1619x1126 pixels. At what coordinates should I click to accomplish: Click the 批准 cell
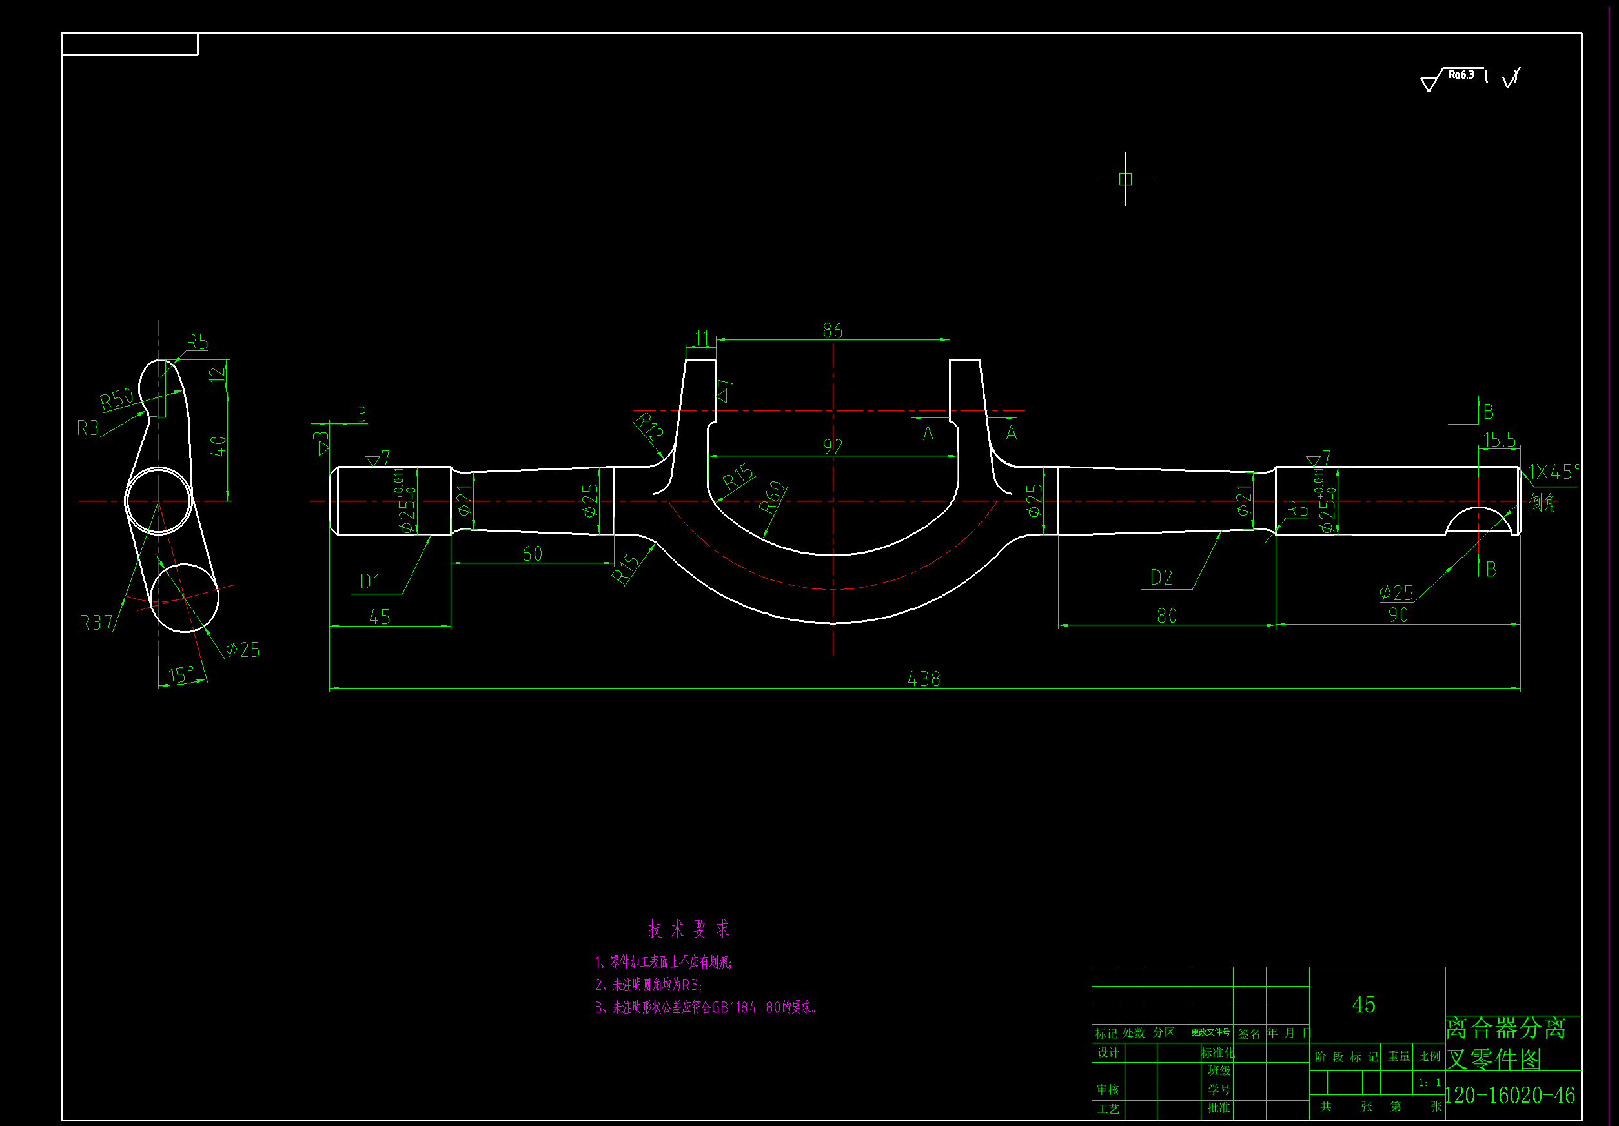[x=1219, y=1108]
